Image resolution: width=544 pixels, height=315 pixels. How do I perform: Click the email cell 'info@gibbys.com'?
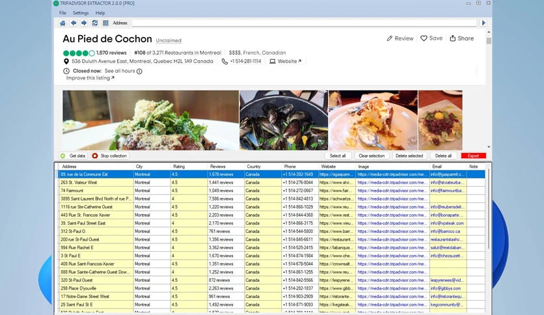click(448, 288)
